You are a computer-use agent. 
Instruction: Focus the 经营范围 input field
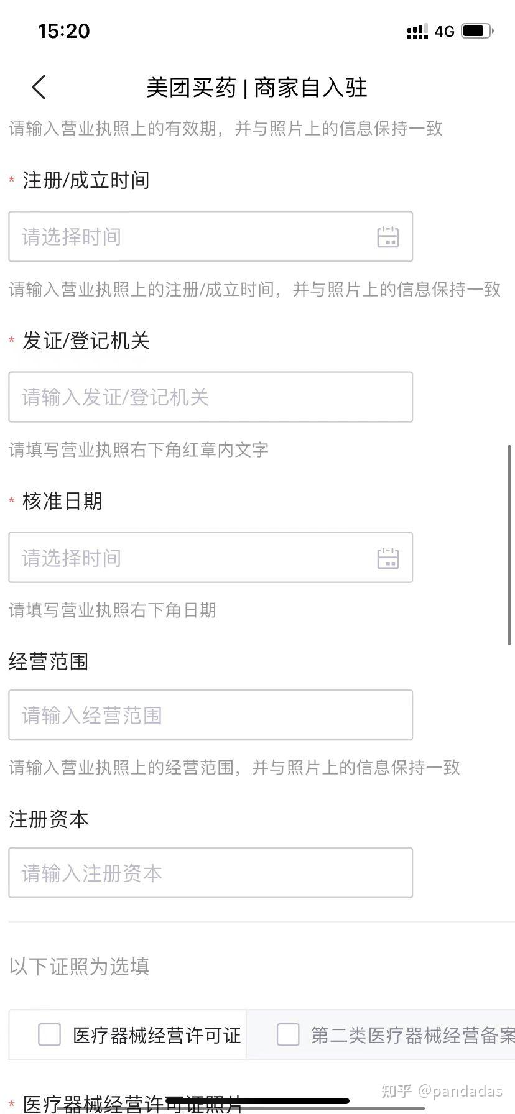point(210,715)
